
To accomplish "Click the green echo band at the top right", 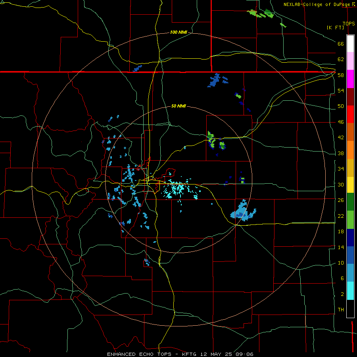I will click(x=261, y=13).
